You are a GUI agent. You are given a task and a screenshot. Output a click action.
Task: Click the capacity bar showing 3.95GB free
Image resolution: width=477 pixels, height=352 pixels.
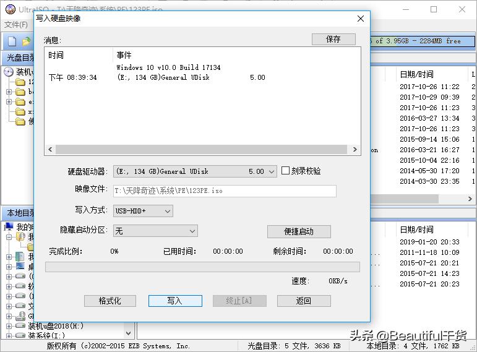pyautogui.click(x=422, y=41)
